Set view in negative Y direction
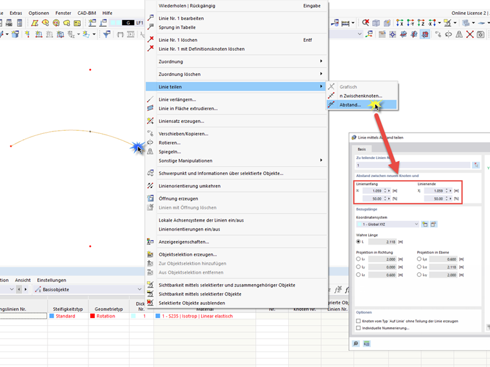 [x=410, y=23]
